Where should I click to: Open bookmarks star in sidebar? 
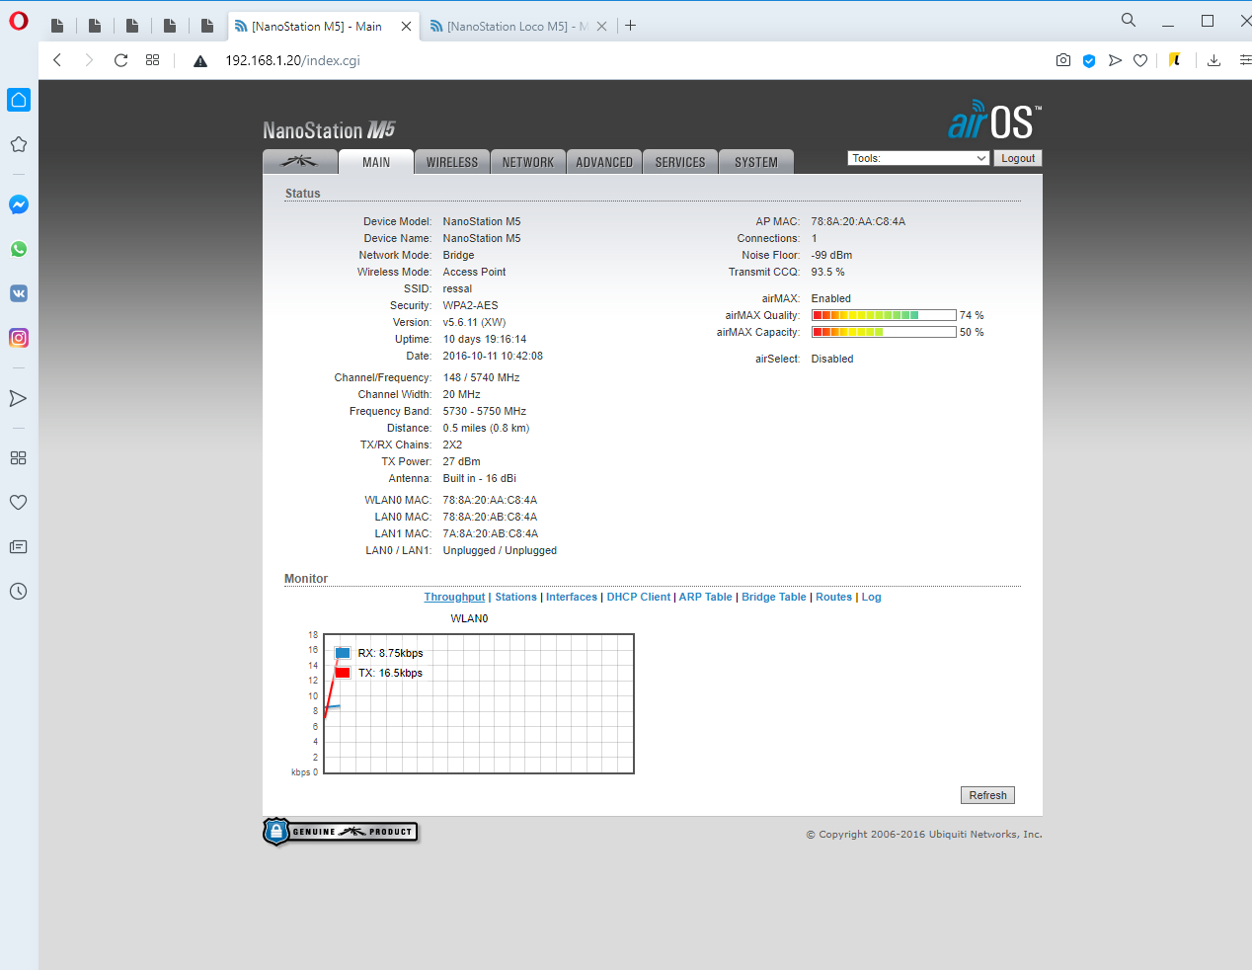click(x=19, y=144)
